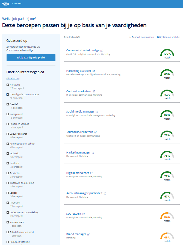Check the Creatief filter checkbox
This screenshot has width=183, height=245.
(8, 104)
